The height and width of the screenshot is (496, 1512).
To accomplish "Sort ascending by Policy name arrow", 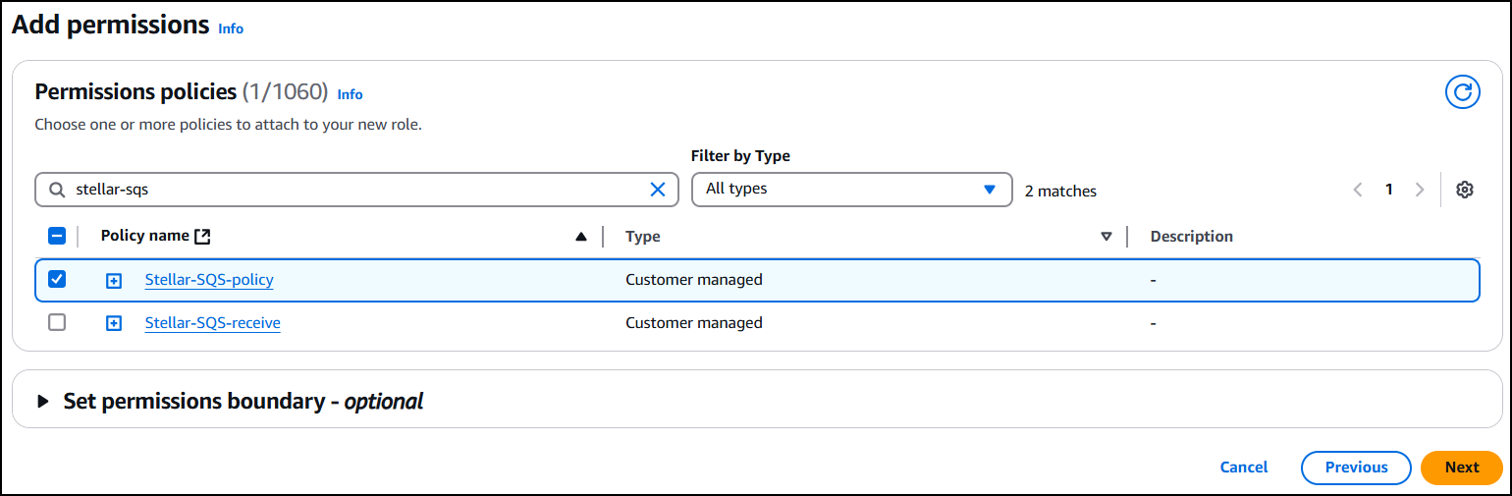I will coord(580,237).
